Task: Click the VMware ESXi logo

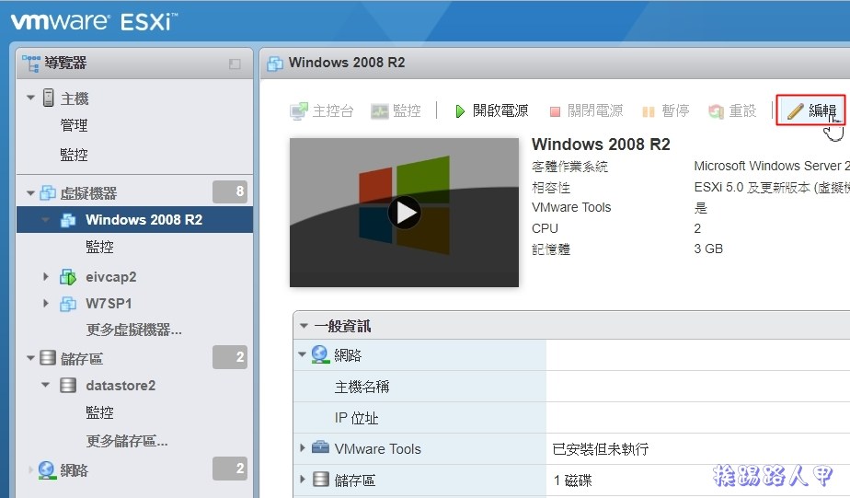Action: pyautogui.click(x=94, y=21)
